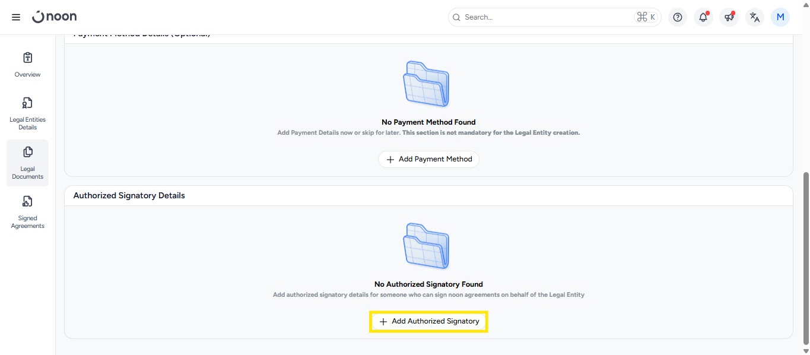Screen dimensions: 810x355
Task: Focus the Search input field
Action: 546,17
